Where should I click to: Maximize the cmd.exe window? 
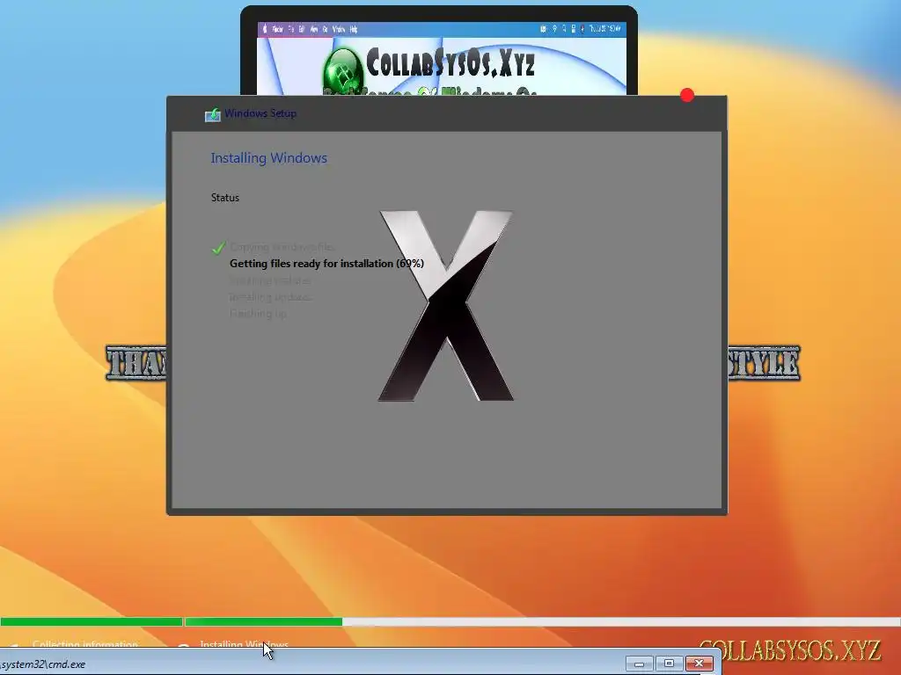click(669, 664)
